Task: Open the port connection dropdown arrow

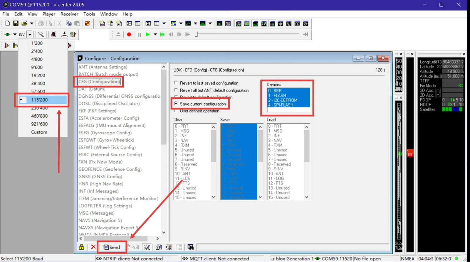Action: click(15, 34)
